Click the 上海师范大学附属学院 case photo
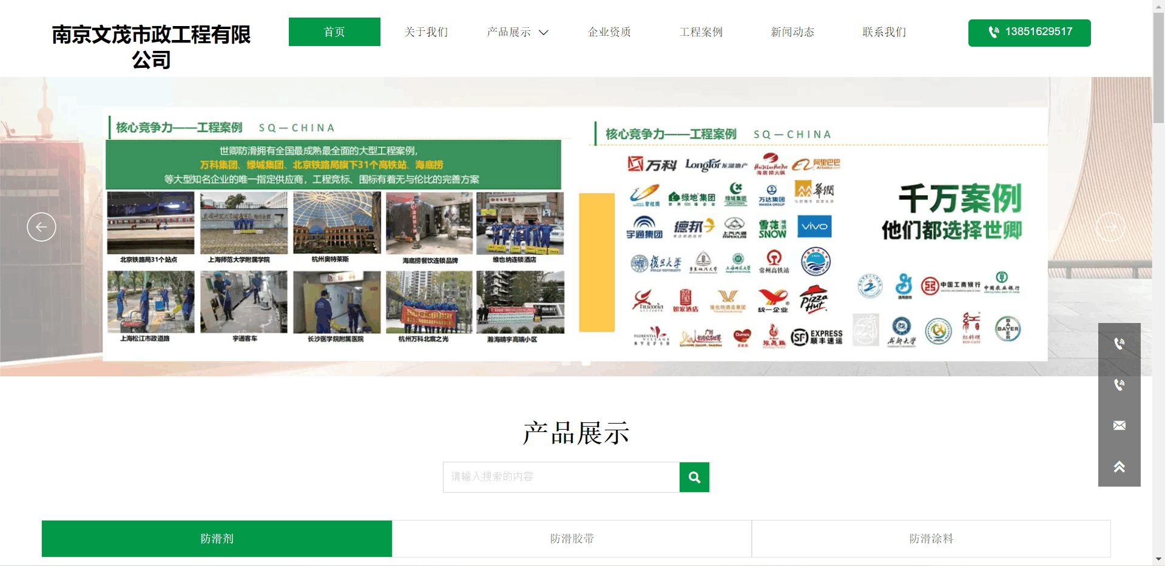 coord(244,222)
